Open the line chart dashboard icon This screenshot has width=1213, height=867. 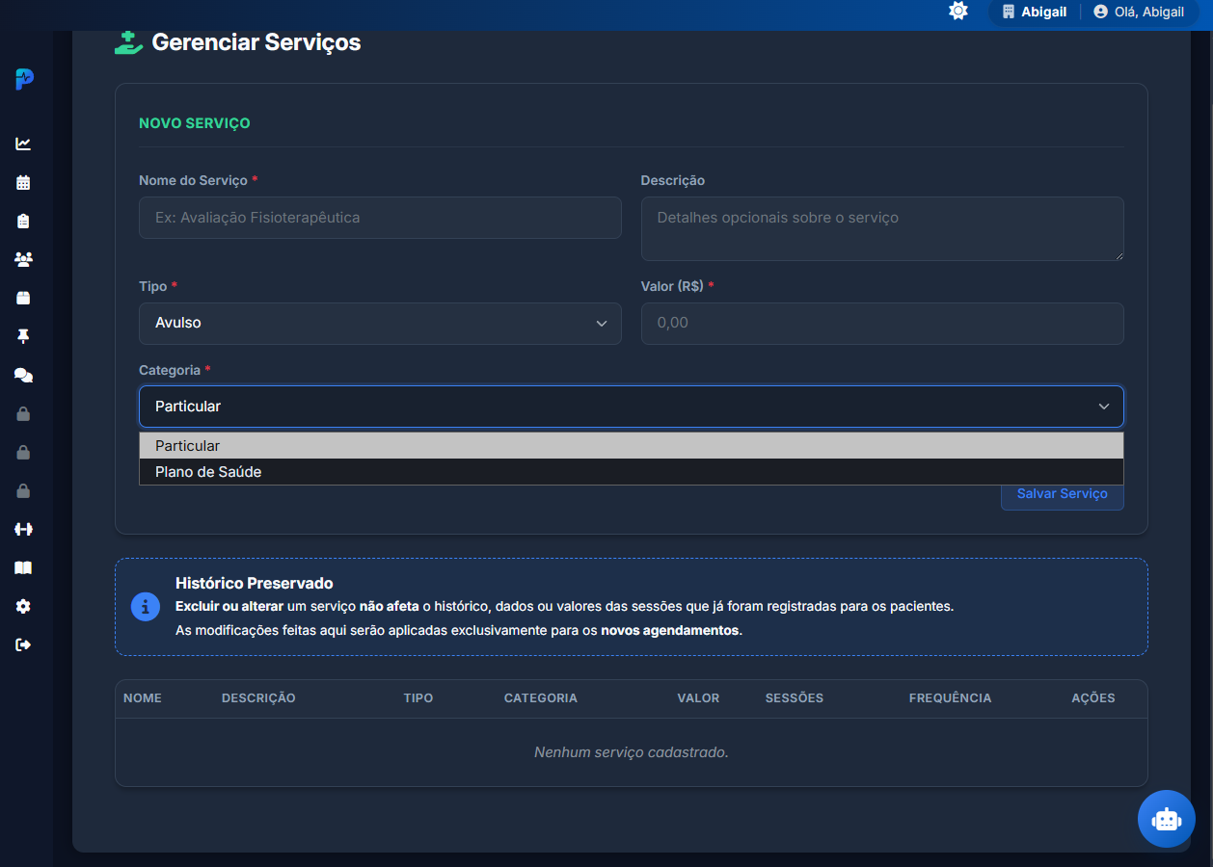[x=23, y=144]
